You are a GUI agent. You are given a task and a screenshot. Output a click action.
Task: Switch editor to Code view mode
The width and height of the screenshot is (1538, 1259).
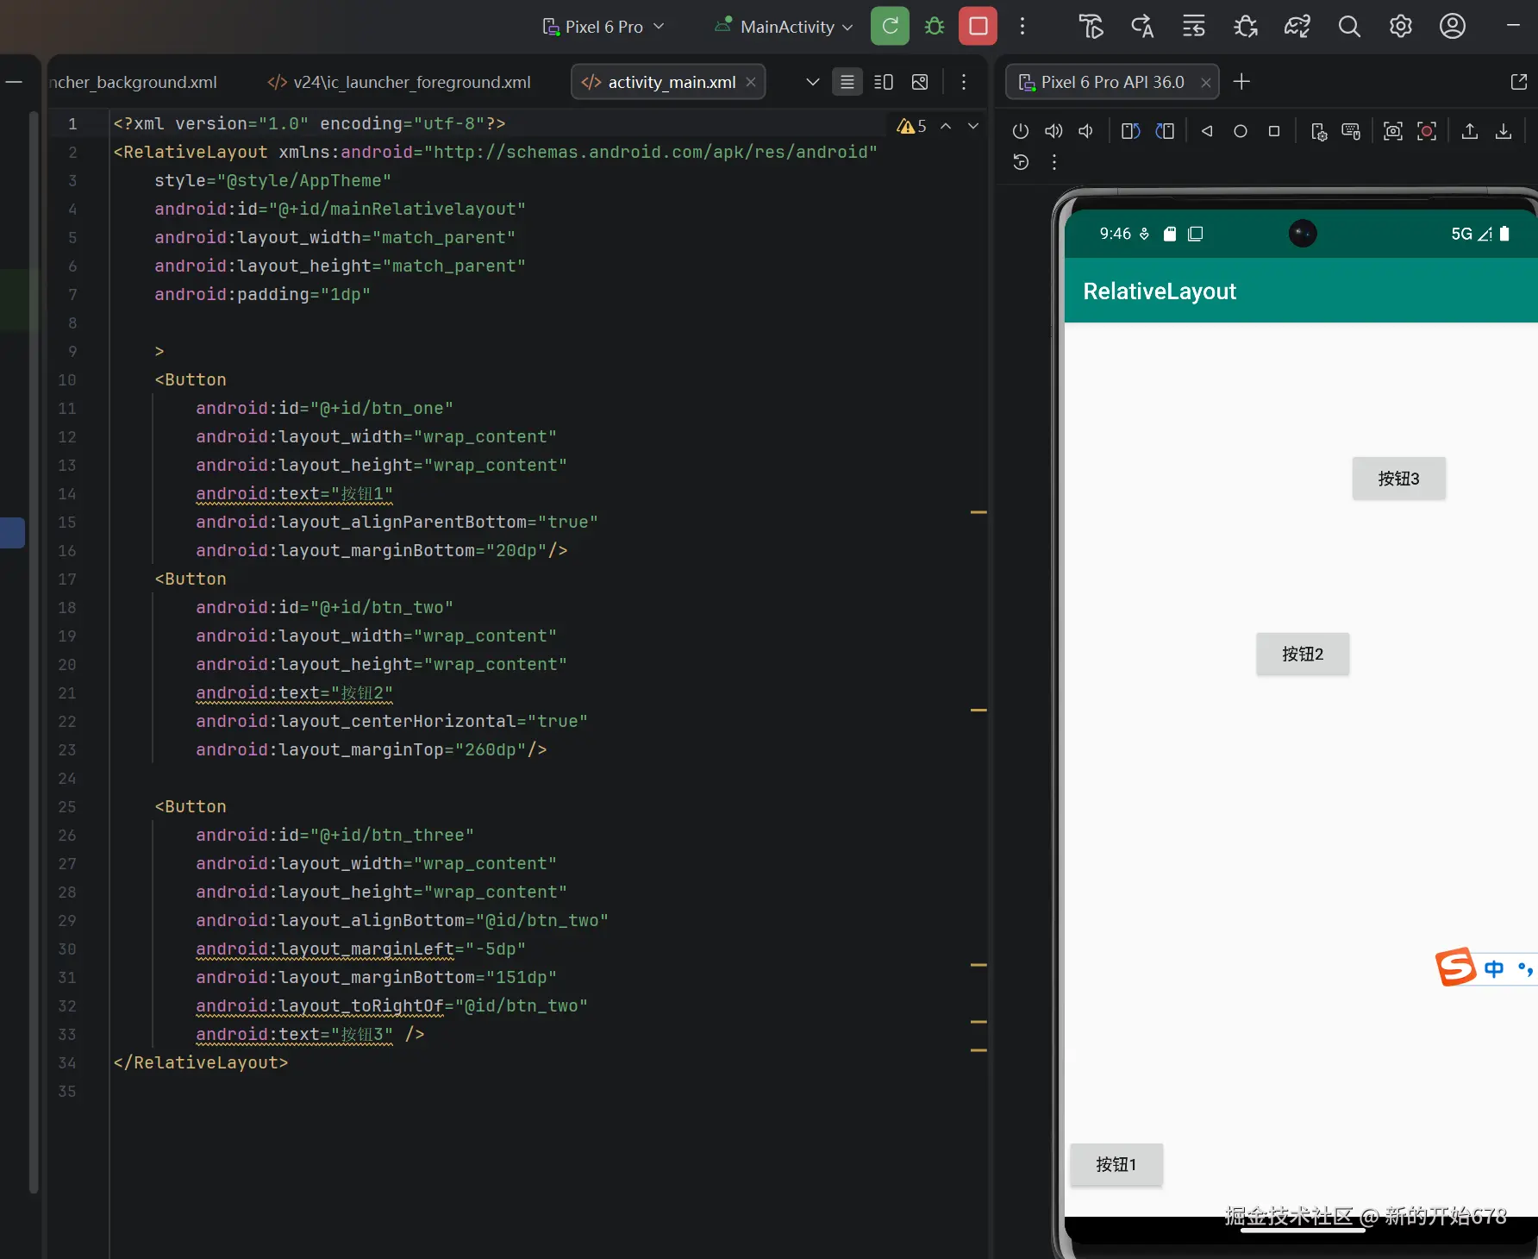coord(847,82)
